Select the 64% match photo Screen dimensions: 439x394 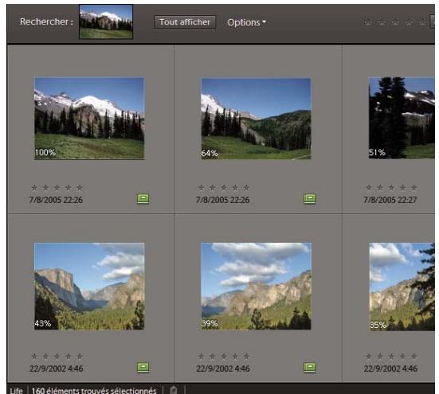[x=256, y=119]
